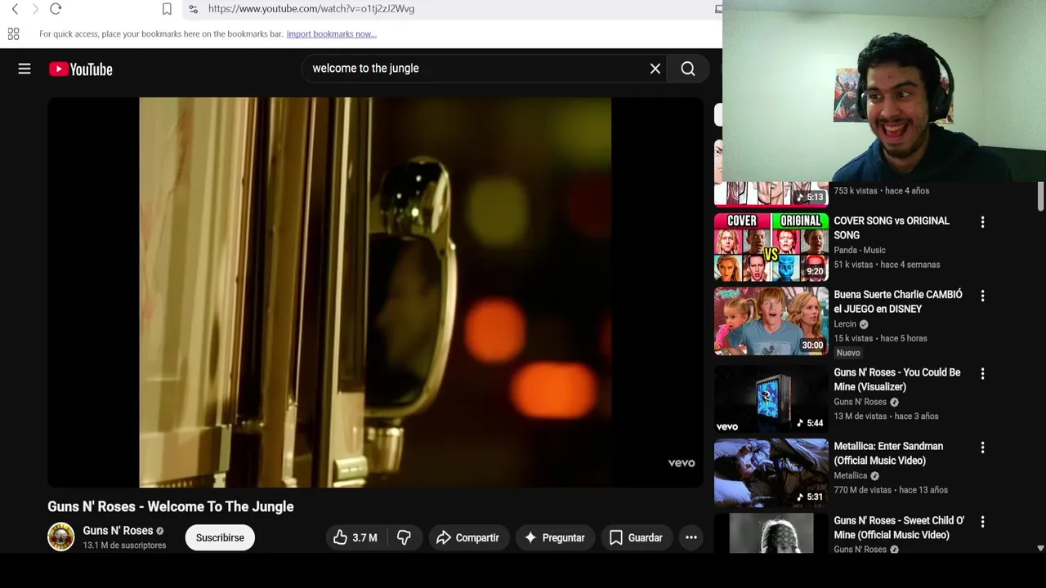Open the apps grid icon in bookmarks bar
Viewport: 1046px width, 588px height.
(13, 33)
